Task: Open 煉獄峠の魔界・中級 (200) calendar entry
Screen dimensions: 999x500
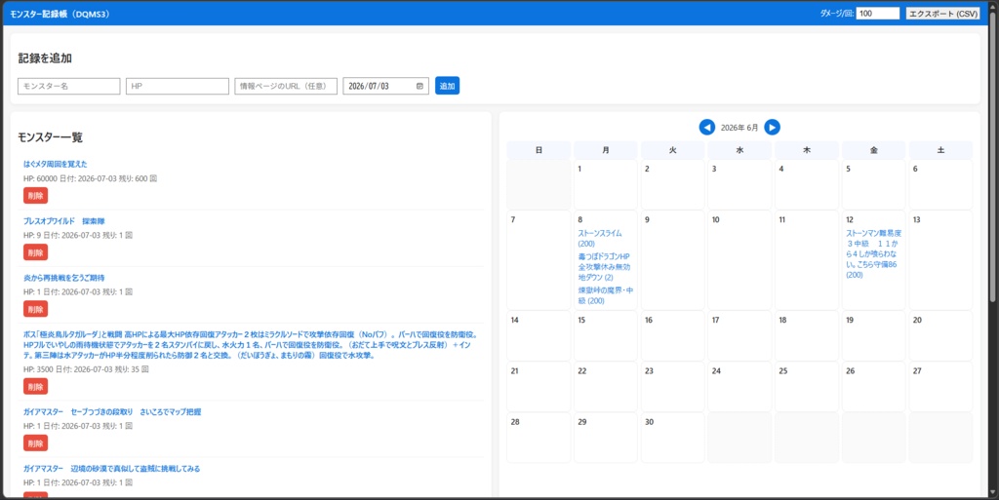Action: (x=605, y=295)
